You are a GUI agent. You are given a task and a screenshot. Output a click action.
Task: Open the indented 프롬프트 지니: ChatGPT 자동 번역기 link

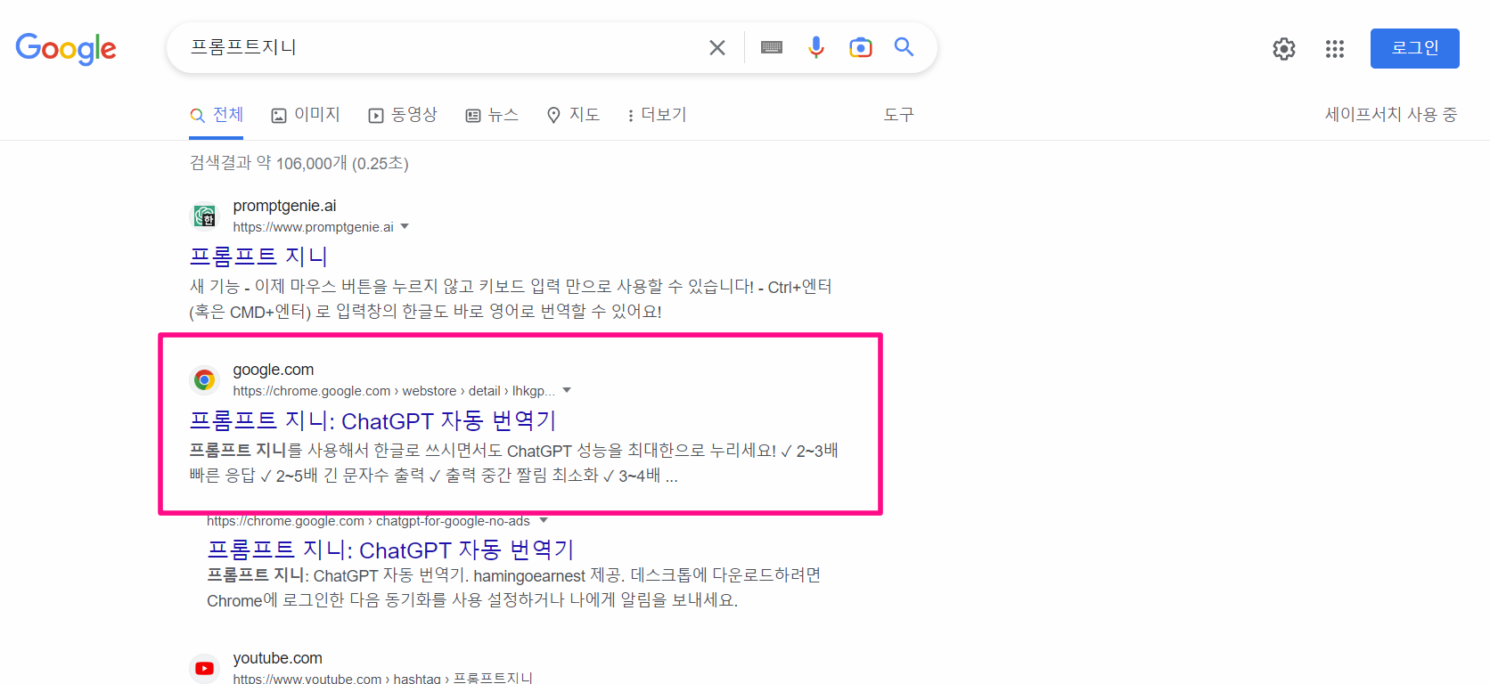click(391, 550)
